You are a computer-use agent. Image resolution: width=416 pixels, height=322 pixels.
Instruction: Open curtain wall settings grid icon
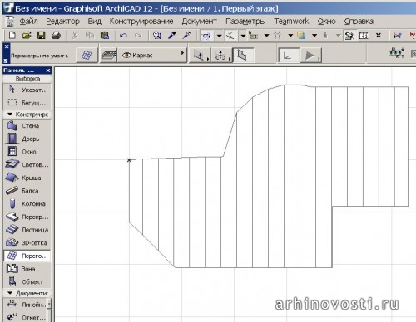[87, 56]
